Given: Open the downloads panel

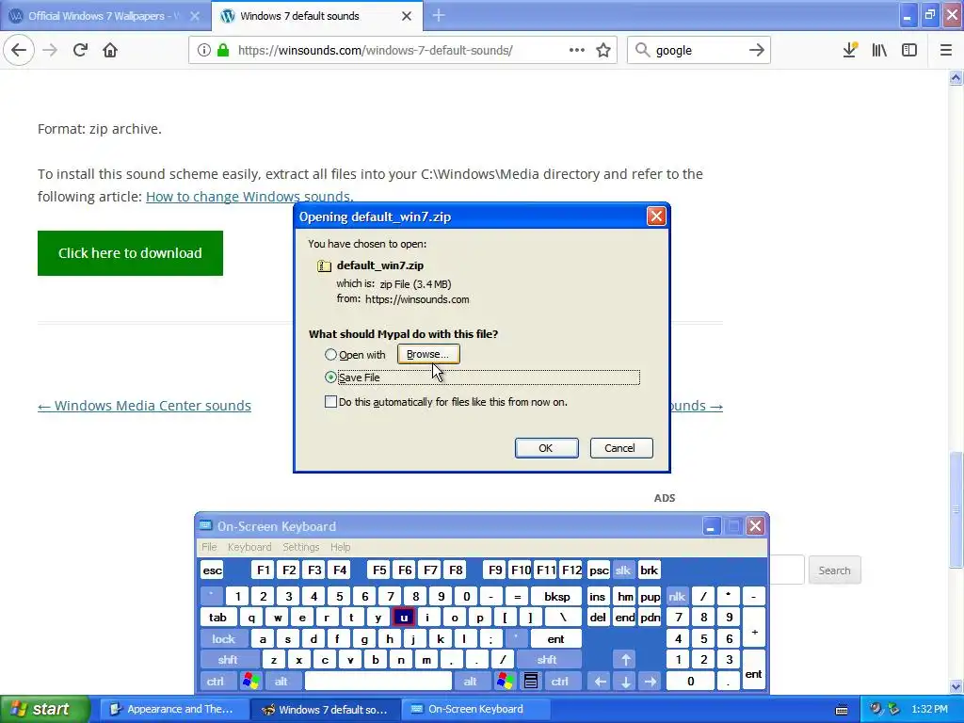Looking at the screenshot, I should (x=850, y=50).
